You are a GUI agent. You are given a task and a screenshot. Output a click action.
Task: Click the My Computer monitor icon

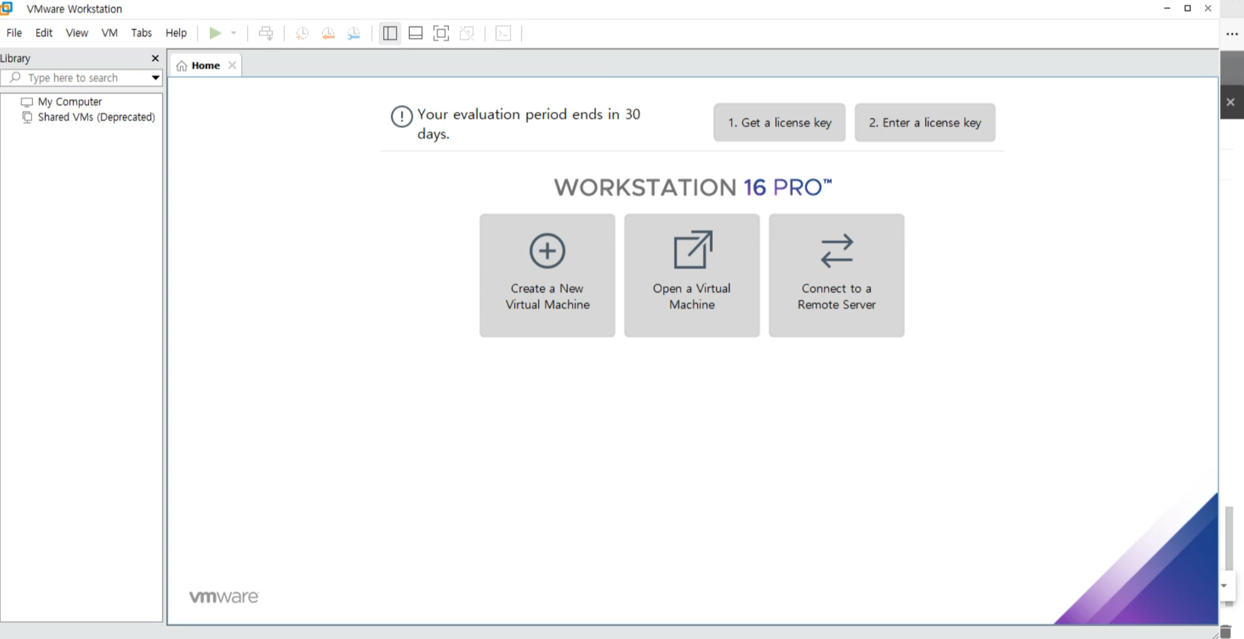27,102
